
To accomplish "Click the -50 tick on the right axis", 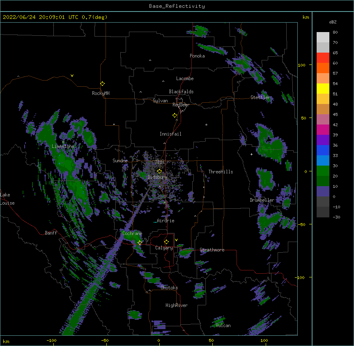I will pos(301,224).
